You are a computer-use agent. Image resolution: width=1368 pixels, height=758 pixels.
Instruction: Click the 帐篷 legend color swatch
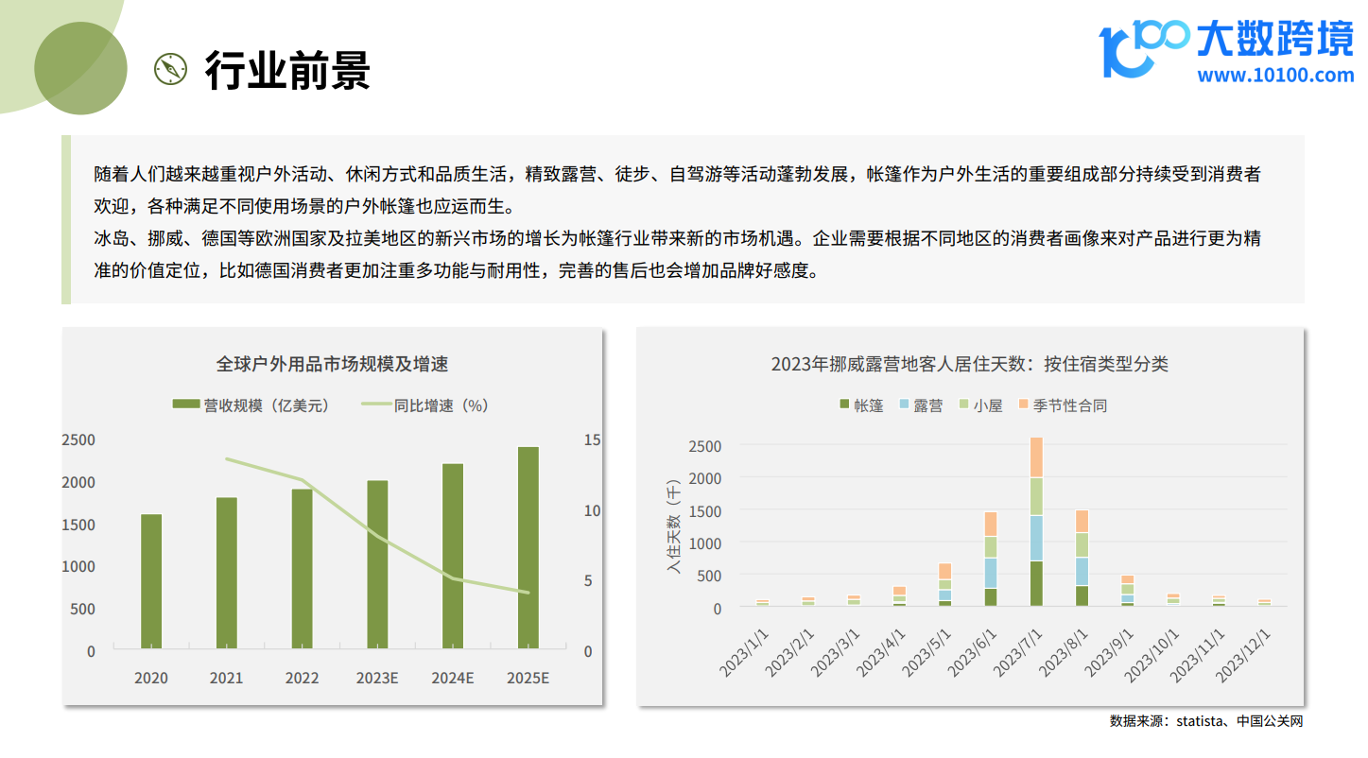pyautogui.click(x=844, y=405)
